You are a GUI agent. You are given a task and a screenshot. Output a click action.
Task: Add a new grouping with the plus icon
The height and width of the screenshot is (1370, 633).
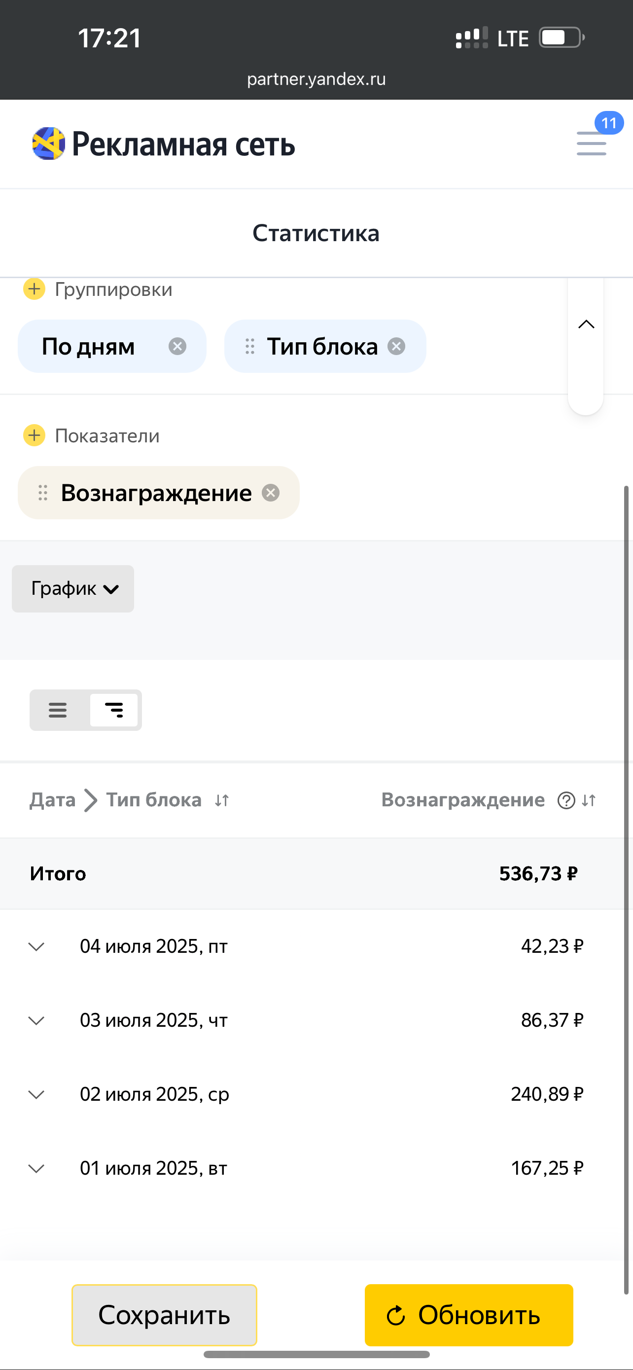pyautogui.click(x=35, y=289)
